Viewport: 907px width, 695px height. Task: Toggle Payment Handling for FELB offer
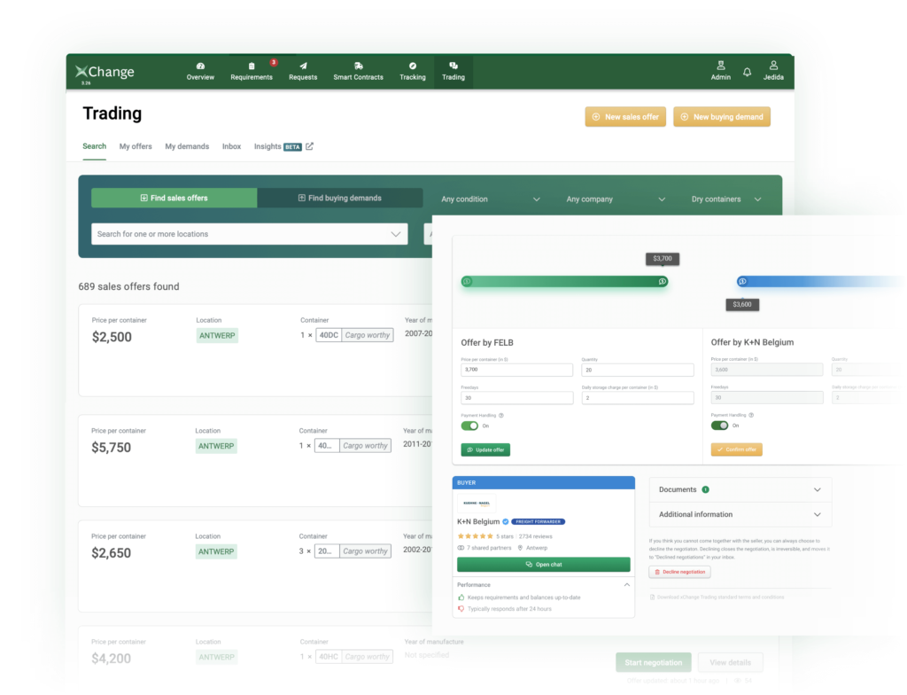coord(469,426)
